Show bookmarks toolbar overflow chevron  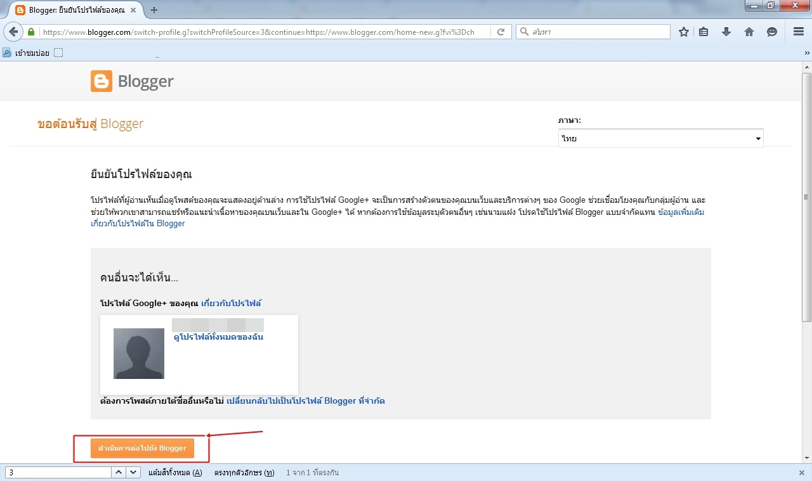(807, 53)
